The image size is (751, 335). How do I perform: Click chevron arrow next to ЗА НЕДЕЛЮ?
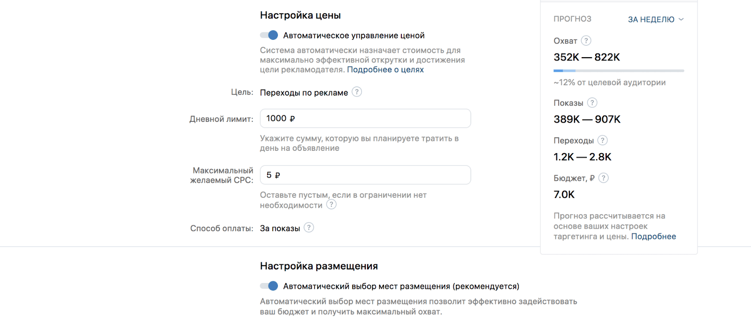pyautogui.click(x=681, y=19)
